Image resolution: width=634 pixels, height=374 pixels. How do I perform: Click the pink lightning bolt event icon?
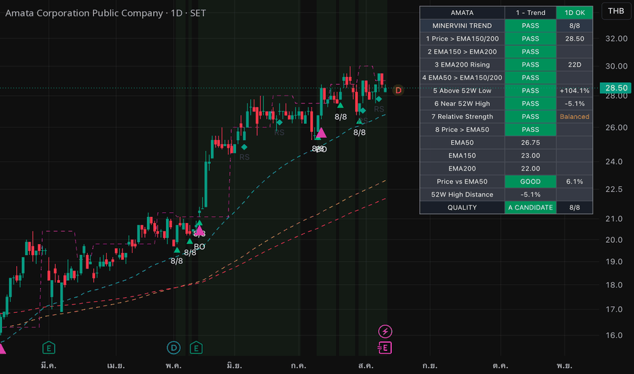point(385,332)
